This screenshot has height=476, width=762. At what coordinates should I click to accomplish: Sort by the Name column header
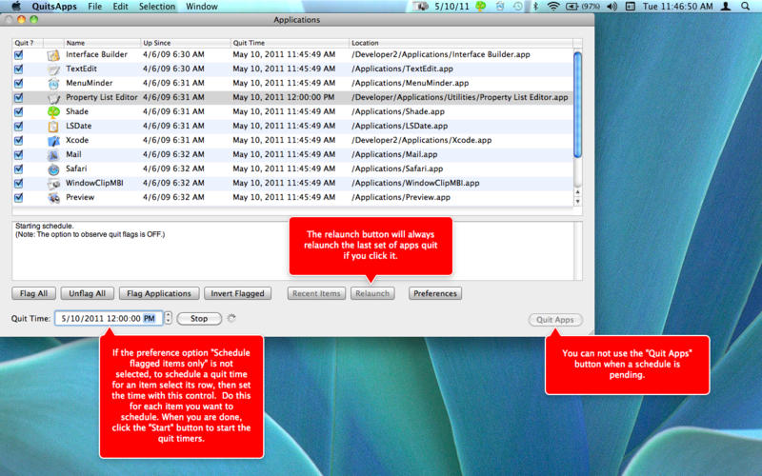(102, 43)
